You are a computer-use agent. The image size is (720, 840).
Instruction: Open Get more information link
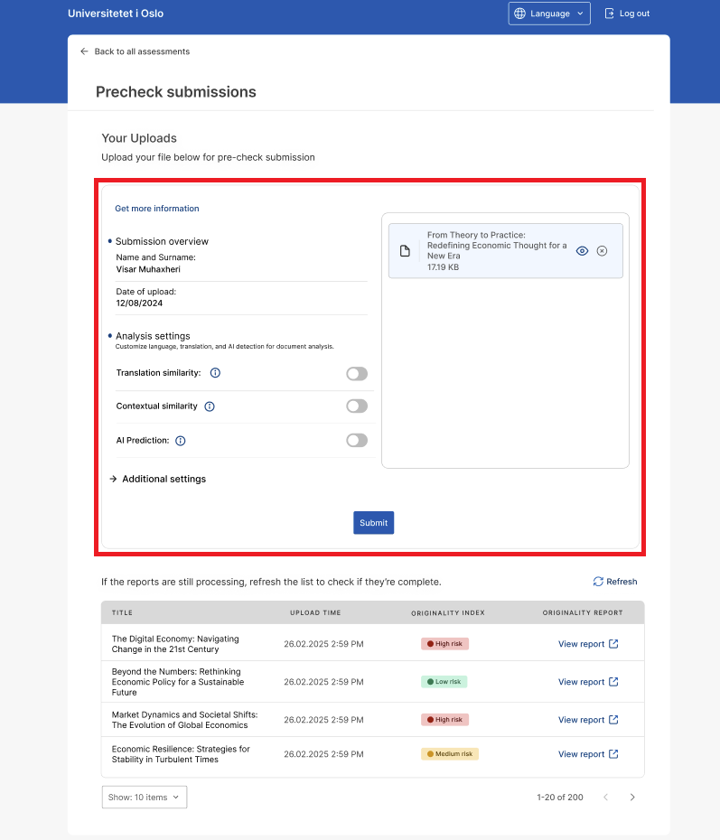pos(157,209)
